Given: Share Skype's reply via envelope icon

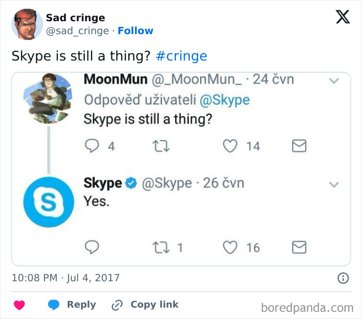Looking at the screenshot, I should pos(299,247).
